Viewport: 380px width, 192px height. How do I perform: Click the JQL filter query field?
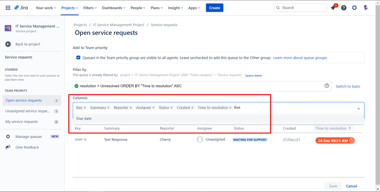202,86
